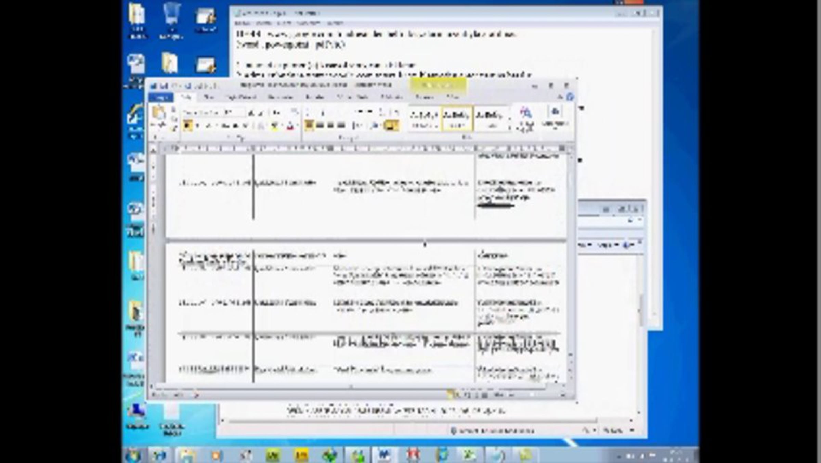The width and height of the screenshot is (821, 463).
Task: Click the Change Case (Aa) icon
Action: tap(276, 113)
